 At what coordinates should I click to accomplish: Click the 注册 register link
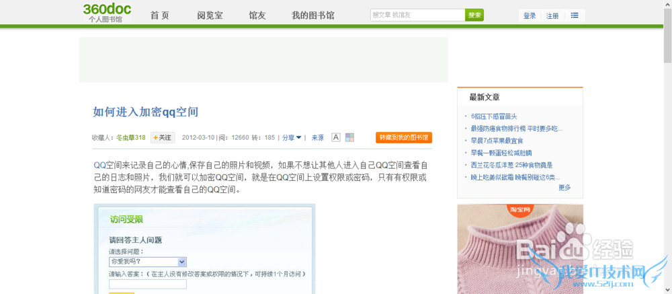[x=552, y=16]
